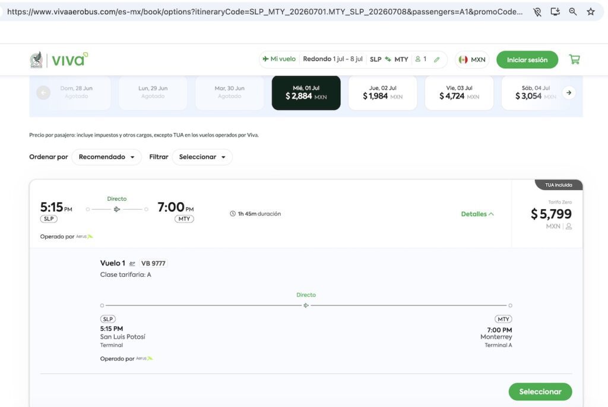Open the MXN currency selector

point(472,60)
